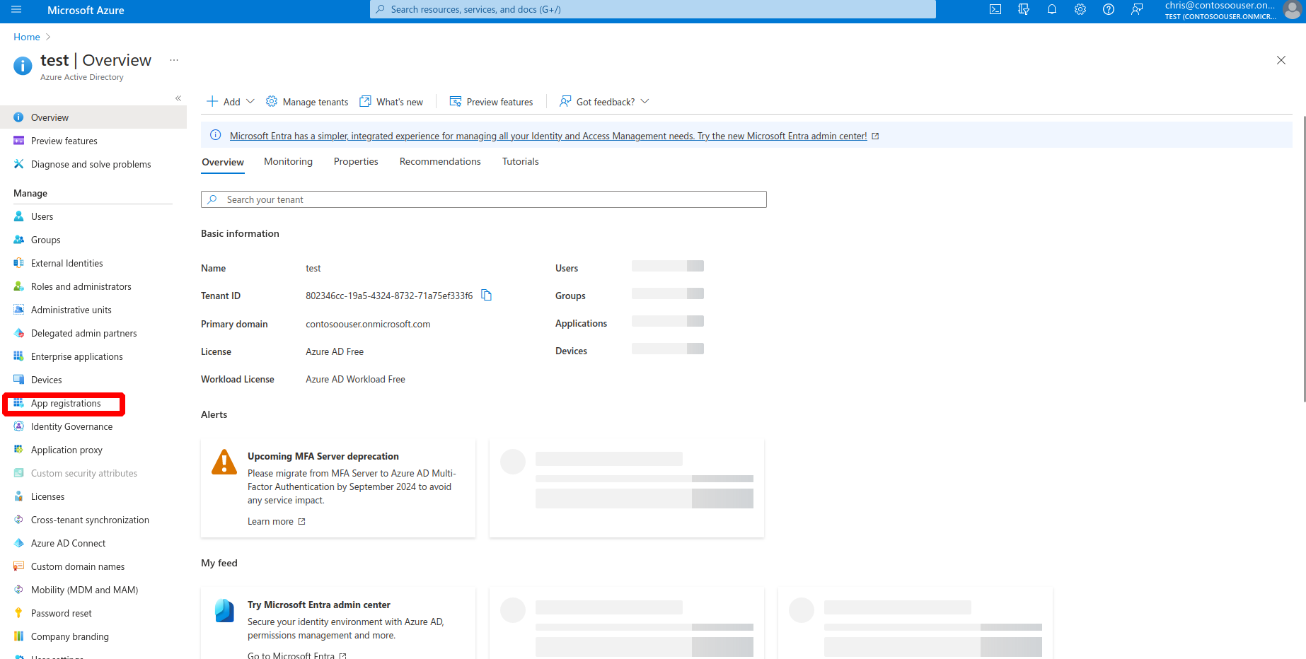Open the account avatar menu
Image resolution: width=1306 pixels, height=659 pixels.
tap(1293, 10)
